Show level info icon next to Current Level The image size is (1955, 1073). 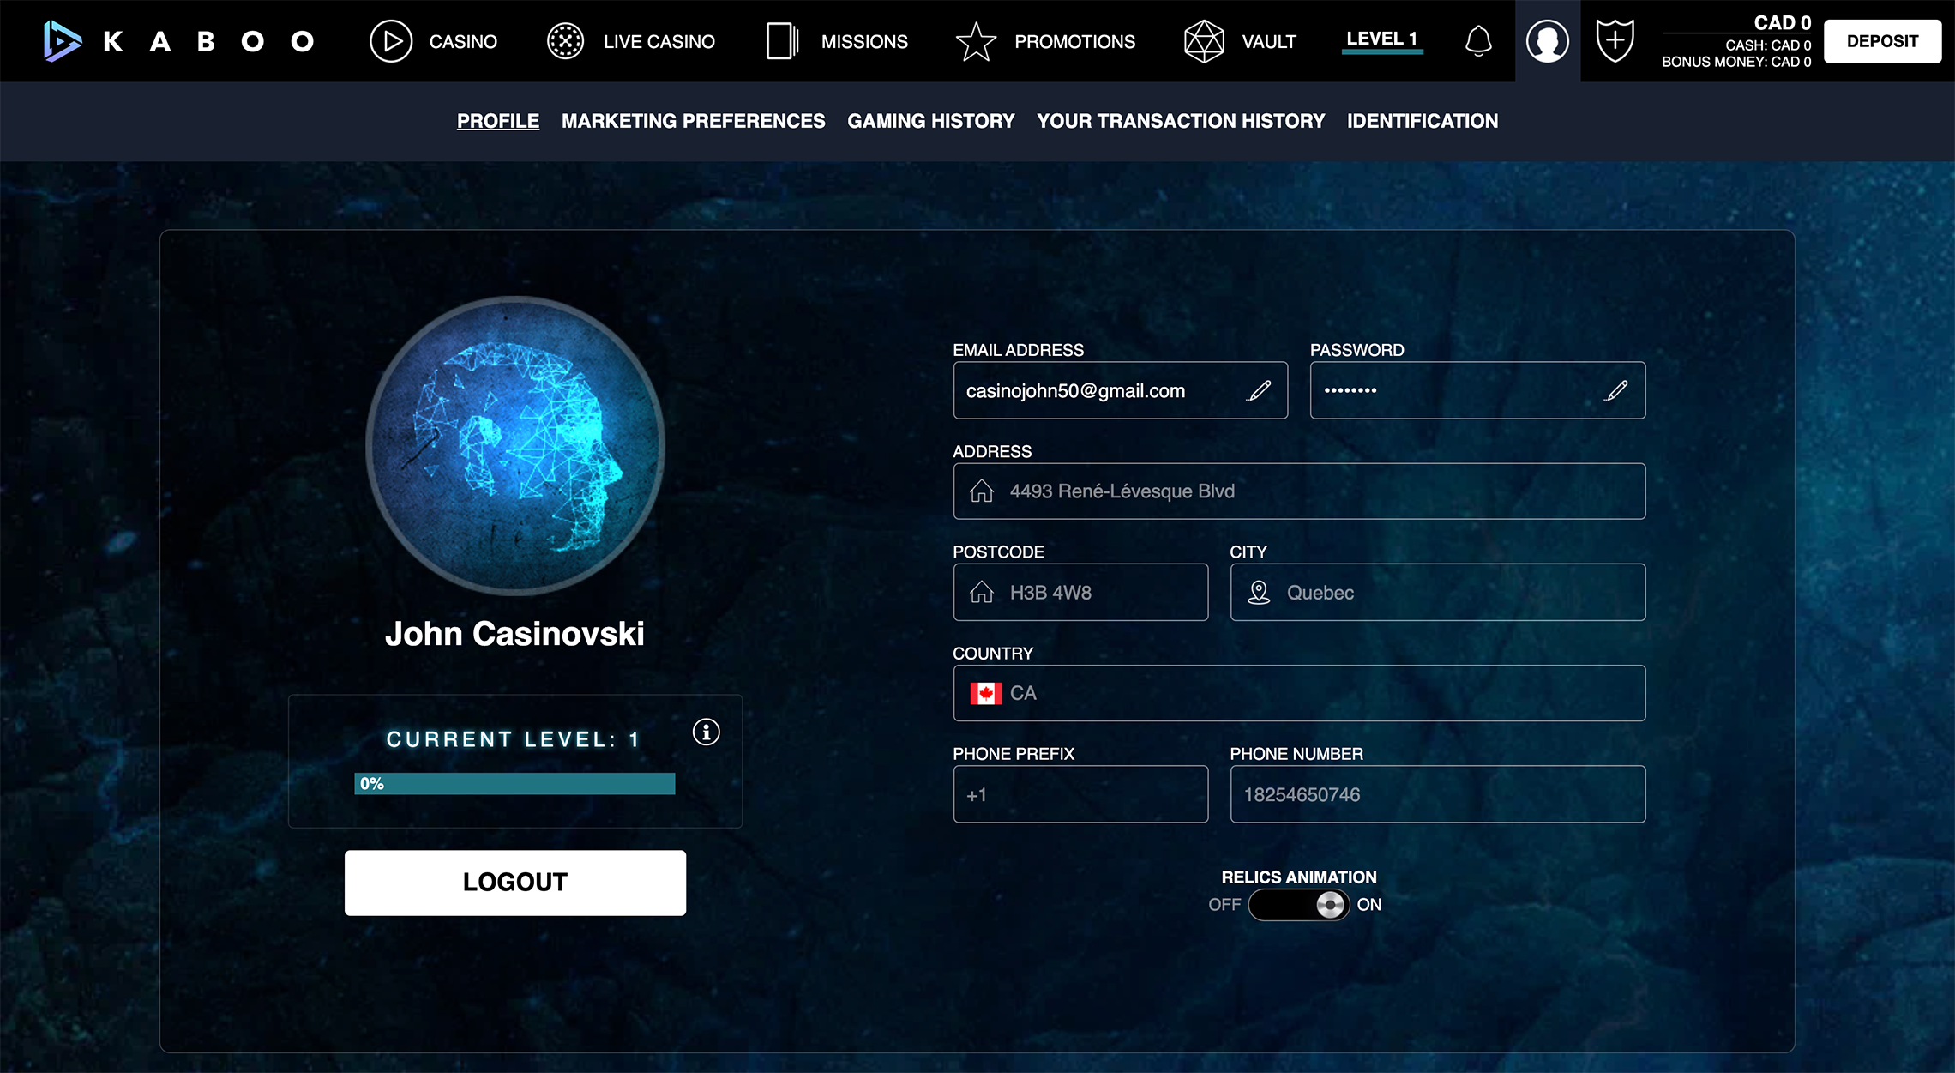coord(706,732)
